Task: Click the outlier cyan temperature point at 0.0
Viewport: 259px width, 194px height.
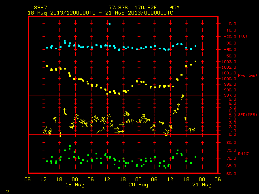Action: click(110, 24)
